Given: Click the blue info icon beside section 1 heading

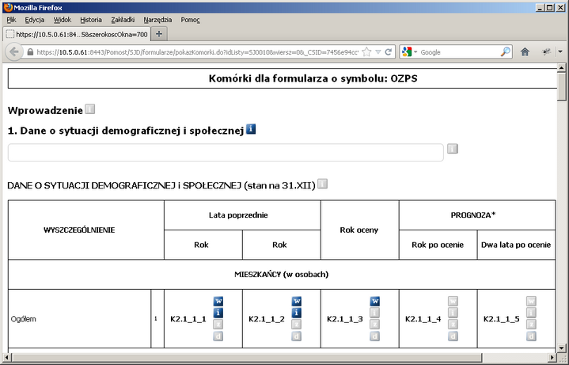Looking at the screenshot, I should pos(251,129).
